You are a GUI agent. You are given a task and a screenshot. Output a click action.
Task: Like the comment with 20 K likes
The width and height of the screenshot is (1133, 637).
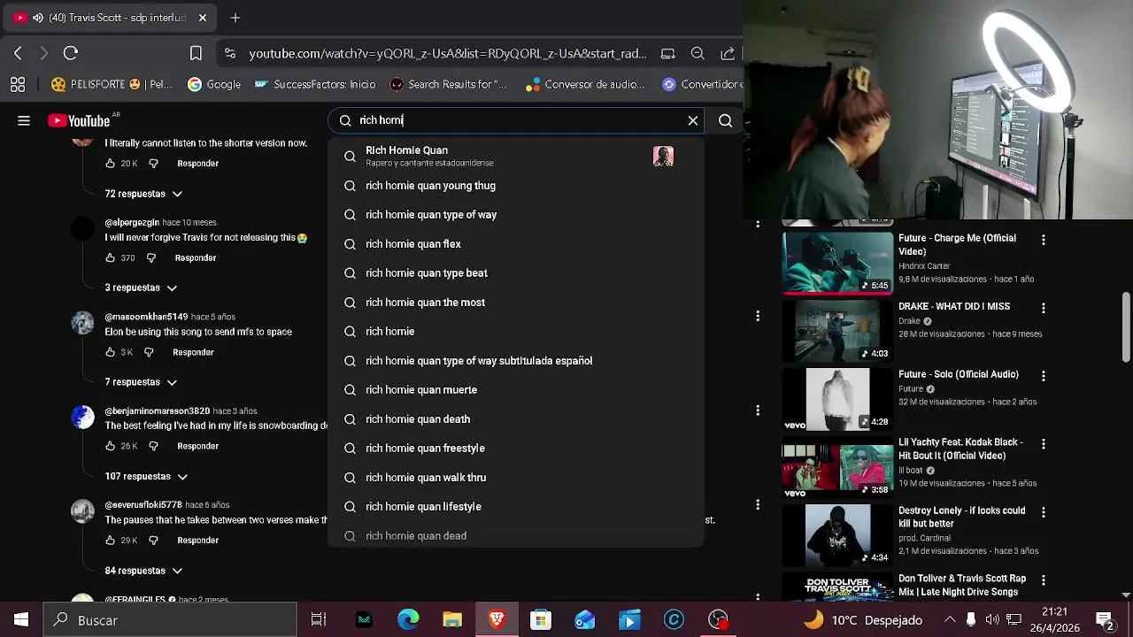coord(111,164)
